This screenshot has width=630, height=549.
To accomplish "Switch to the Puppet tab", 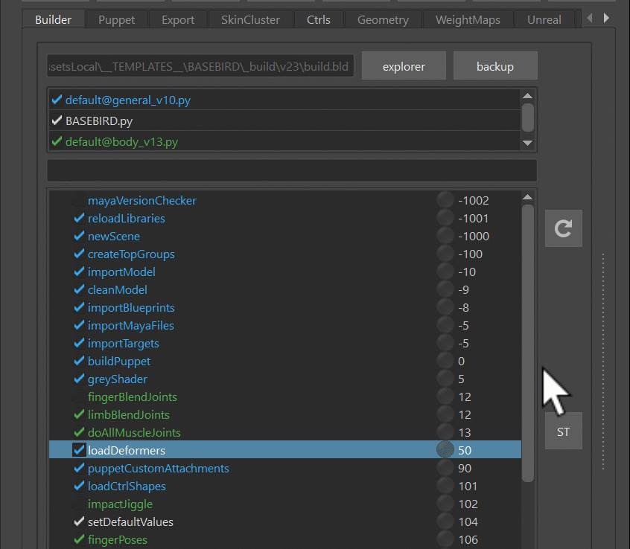I will (x=116, y=19).
